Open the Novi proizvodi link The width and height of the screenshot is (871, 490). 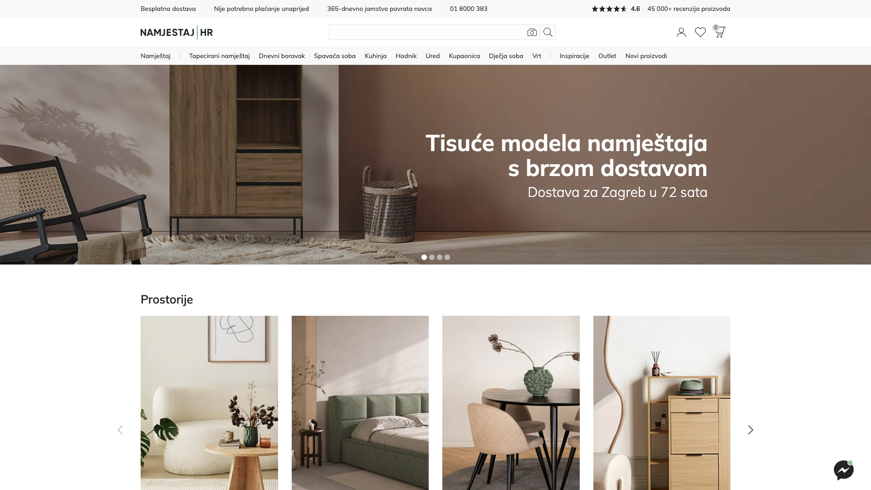646,56
